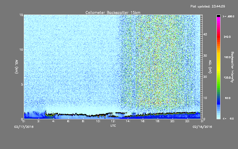Click the "60.0" colorbar label
238x149 pixels.
click(x=228, y=98)
